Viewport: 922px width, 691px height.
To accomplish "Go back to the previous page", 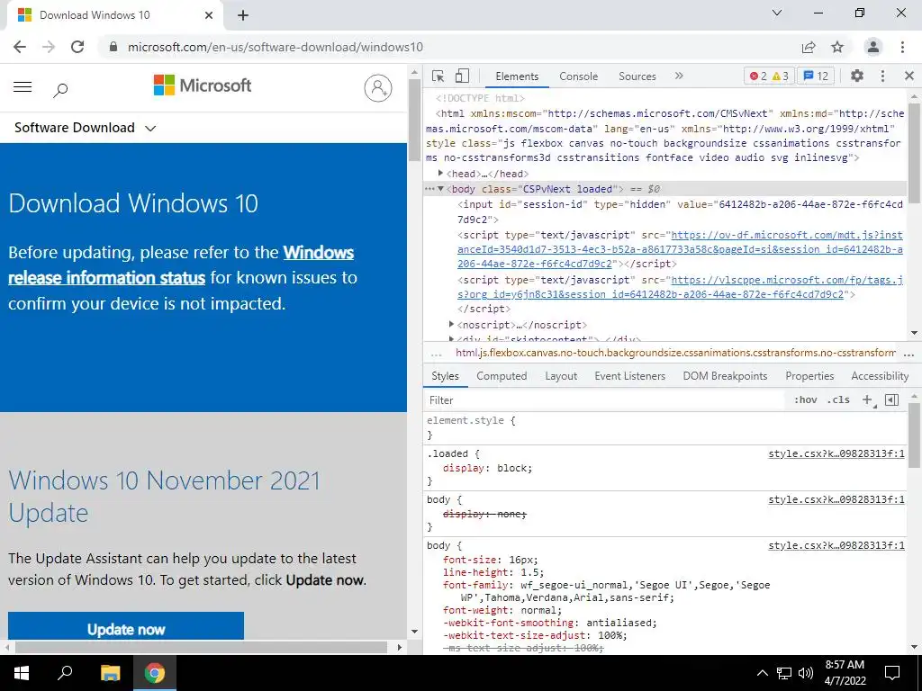I will coord(20,47).
